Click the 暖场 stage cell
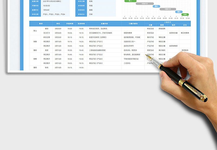 [46, 28]
